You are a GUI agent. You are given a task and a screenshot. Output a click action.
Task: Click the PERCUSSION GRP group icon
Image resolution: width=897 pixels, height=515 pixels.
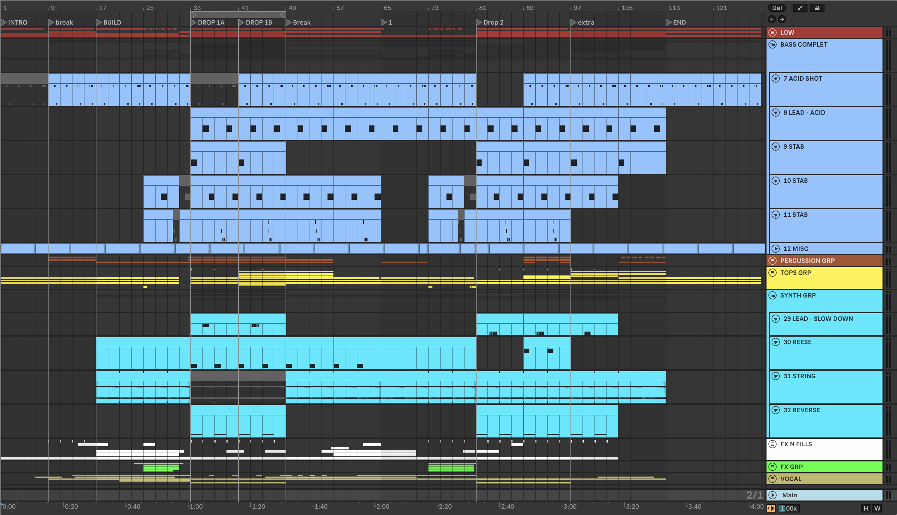pos(773,261)
